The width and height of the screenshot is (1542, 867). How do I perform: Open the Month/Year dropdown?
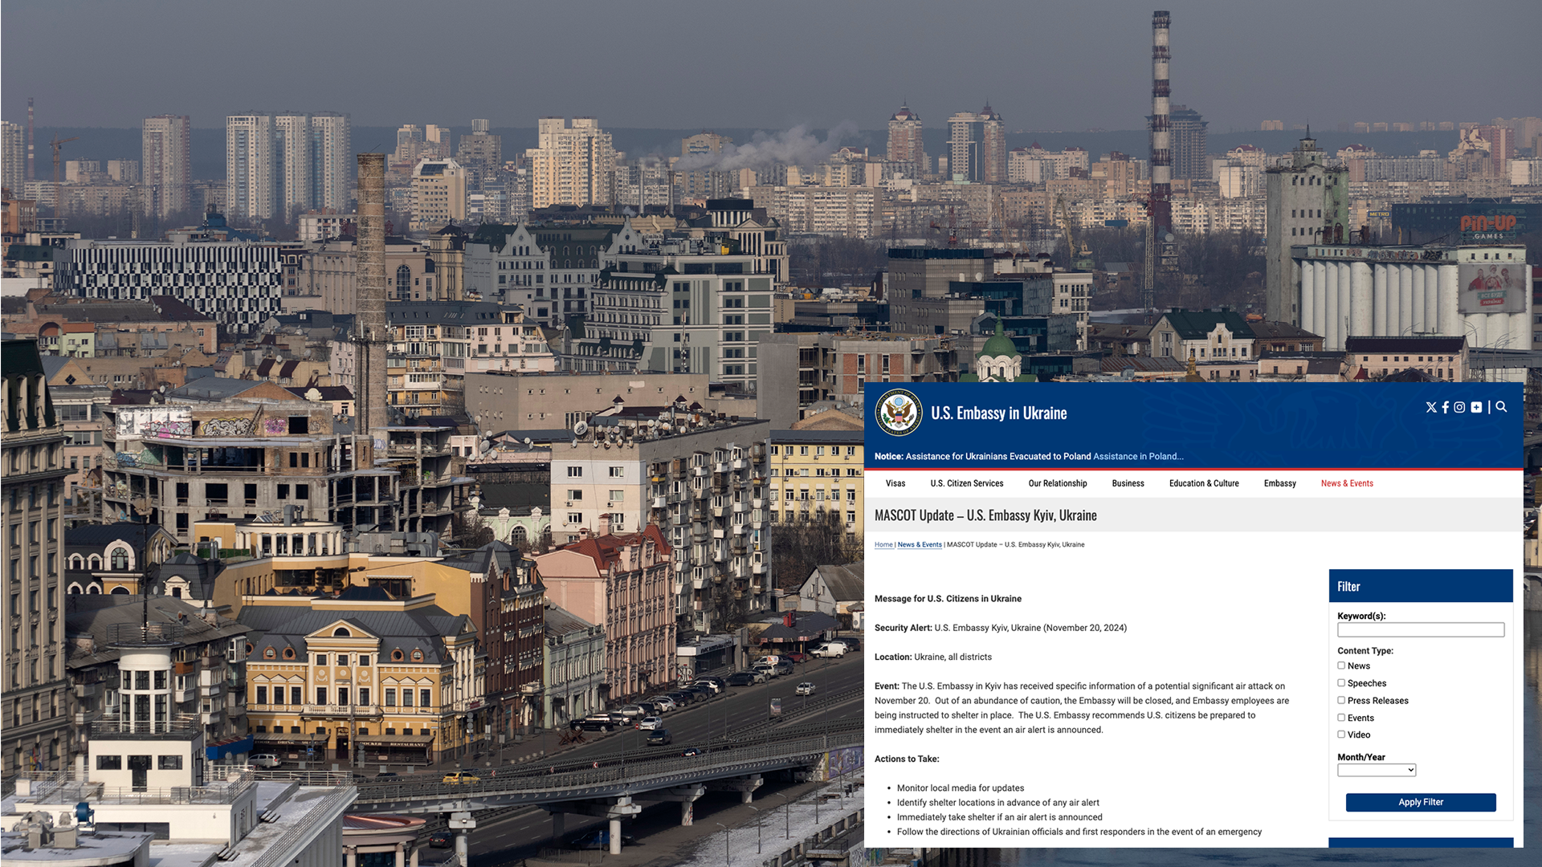(1376, 770)
